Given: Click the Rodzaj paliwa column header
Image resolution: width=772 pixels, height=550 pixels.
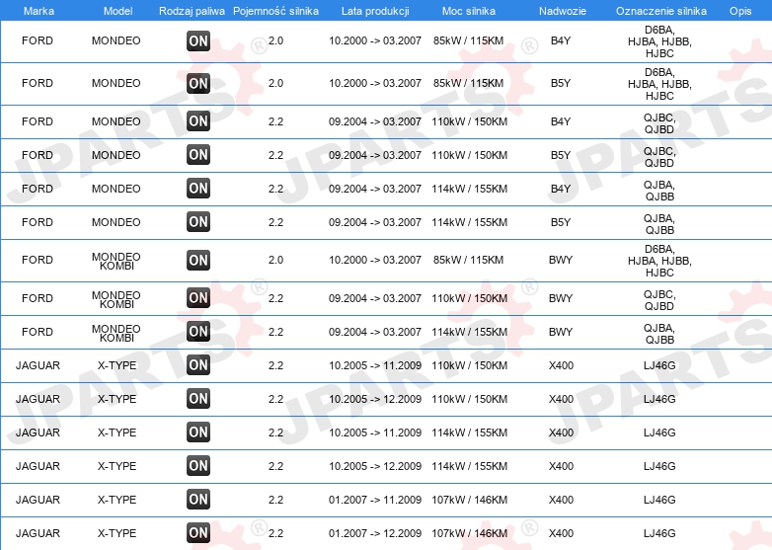Looking at the screenshot, I should pos(192,11).
